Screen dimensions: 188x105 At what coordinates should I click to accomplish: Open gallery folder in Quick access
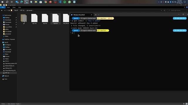tap(7, 29)
